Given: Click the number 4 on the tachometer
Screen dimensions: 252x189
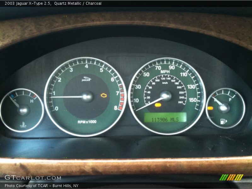Looking at the screenshot, I should pos(86,66).
